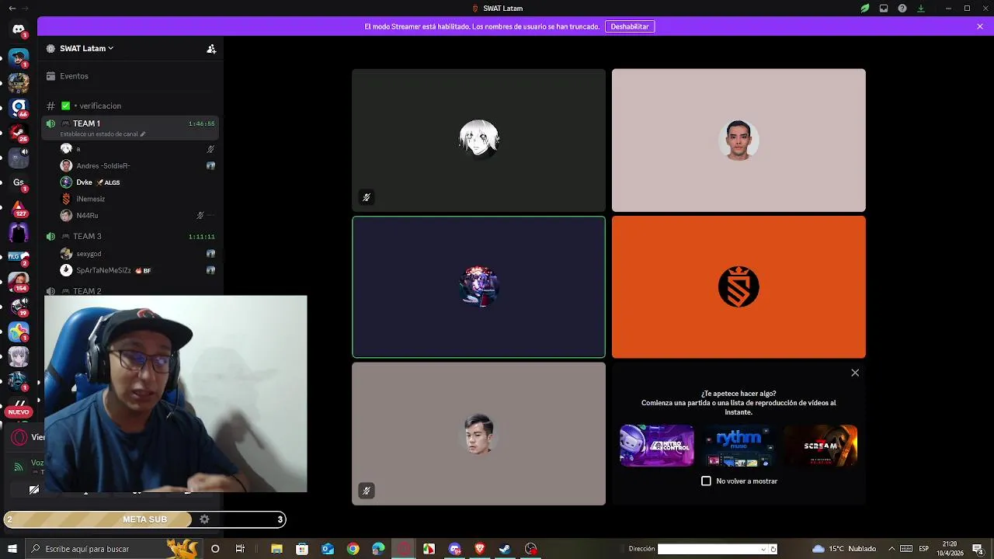
Task: Open the notification center on the taskbar
Action: click(x=978, y=549)
